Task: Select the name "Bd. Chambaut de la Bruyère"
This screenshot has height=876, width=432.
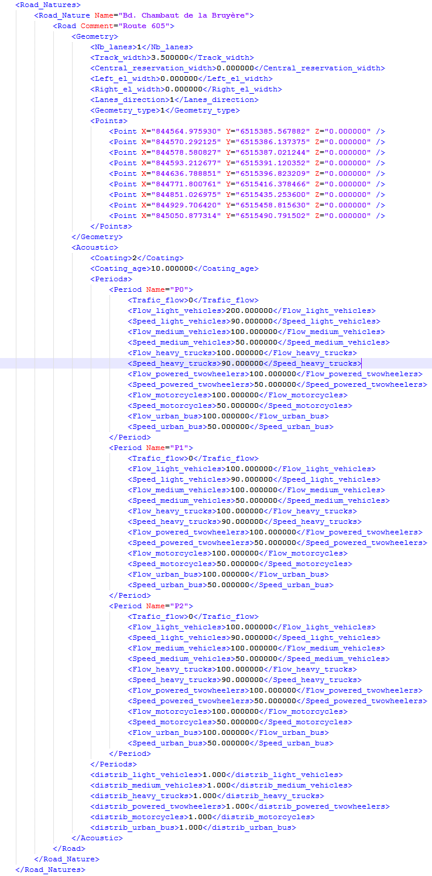Action: click(184, 15)
